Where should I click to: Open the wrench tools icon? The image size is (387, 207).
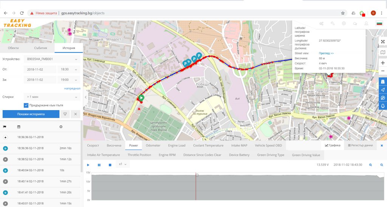click(x=333, y=24)
